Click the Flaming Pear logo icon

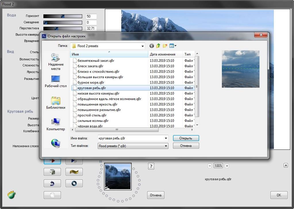[x=11, y=195]
